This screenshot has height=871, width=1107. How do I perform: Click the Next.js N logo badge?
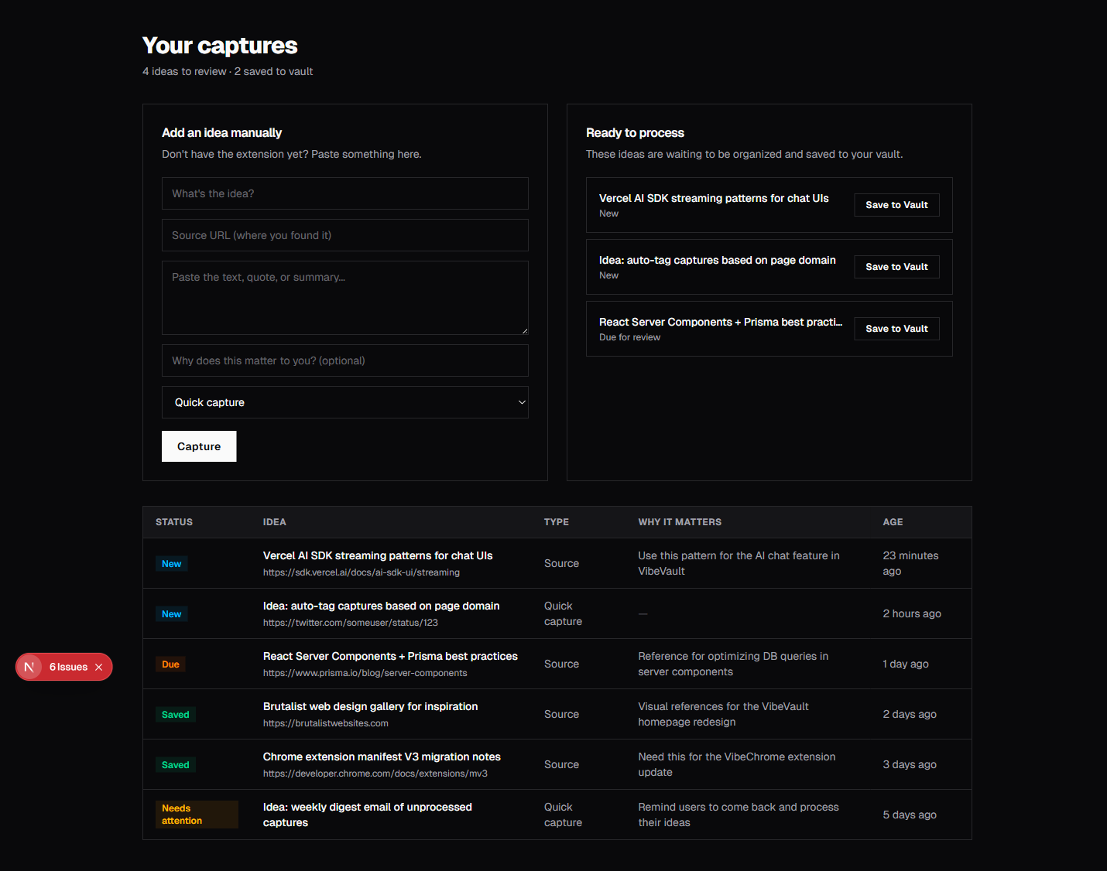[29, 667]
